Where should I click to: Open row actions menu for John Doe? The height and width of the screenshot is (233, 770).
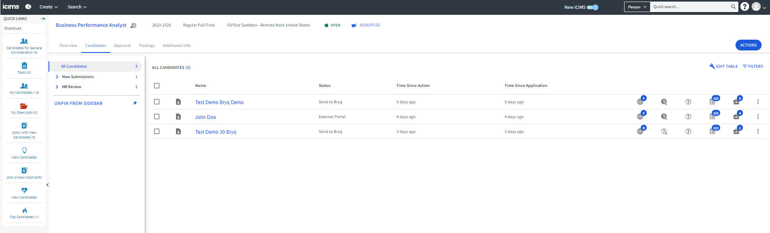point(758,116)
